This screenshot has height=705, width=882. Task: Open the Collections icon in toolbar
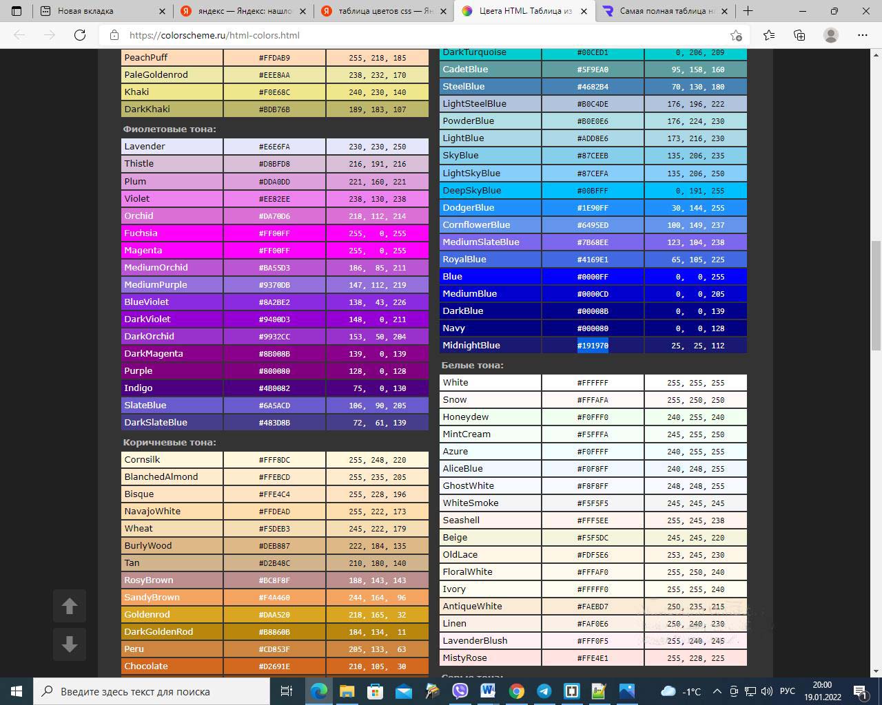(x=799, y=35)
